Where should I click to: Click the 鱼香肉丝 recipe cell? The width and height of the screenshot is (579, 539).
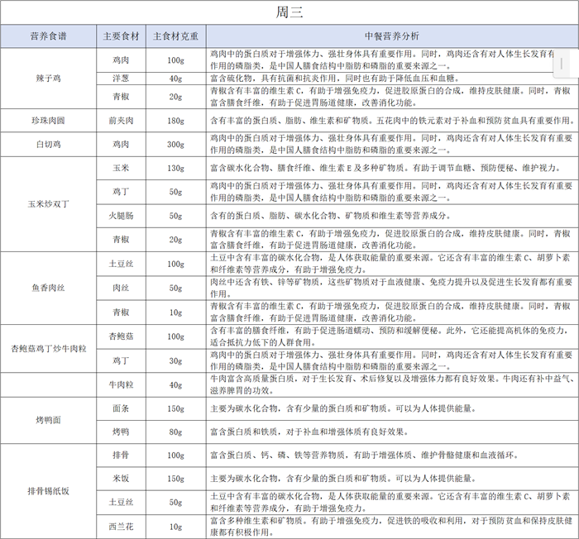48,288
